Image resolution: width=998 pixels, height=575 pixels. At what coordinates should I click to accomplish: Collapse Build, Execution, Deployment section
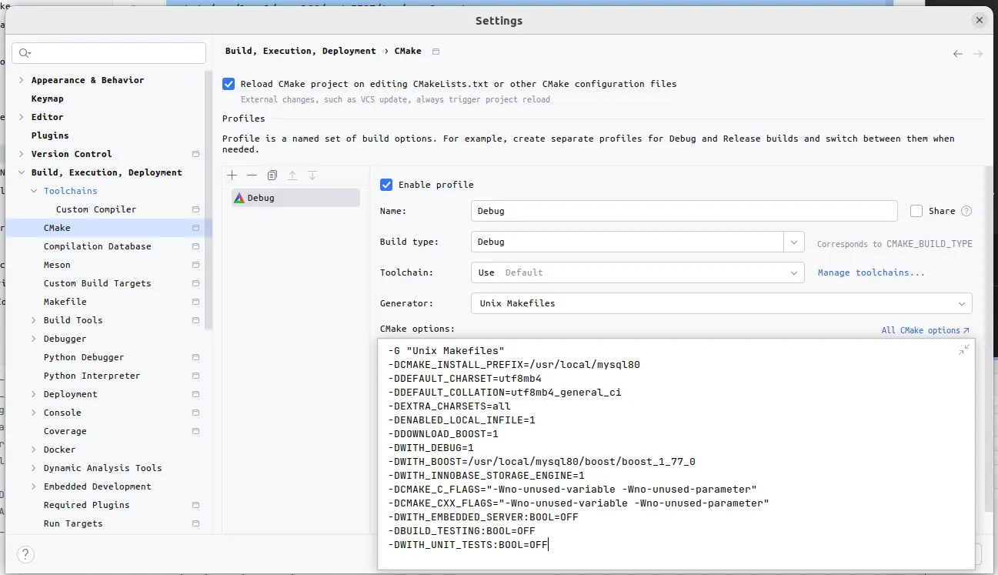point(22,172)
